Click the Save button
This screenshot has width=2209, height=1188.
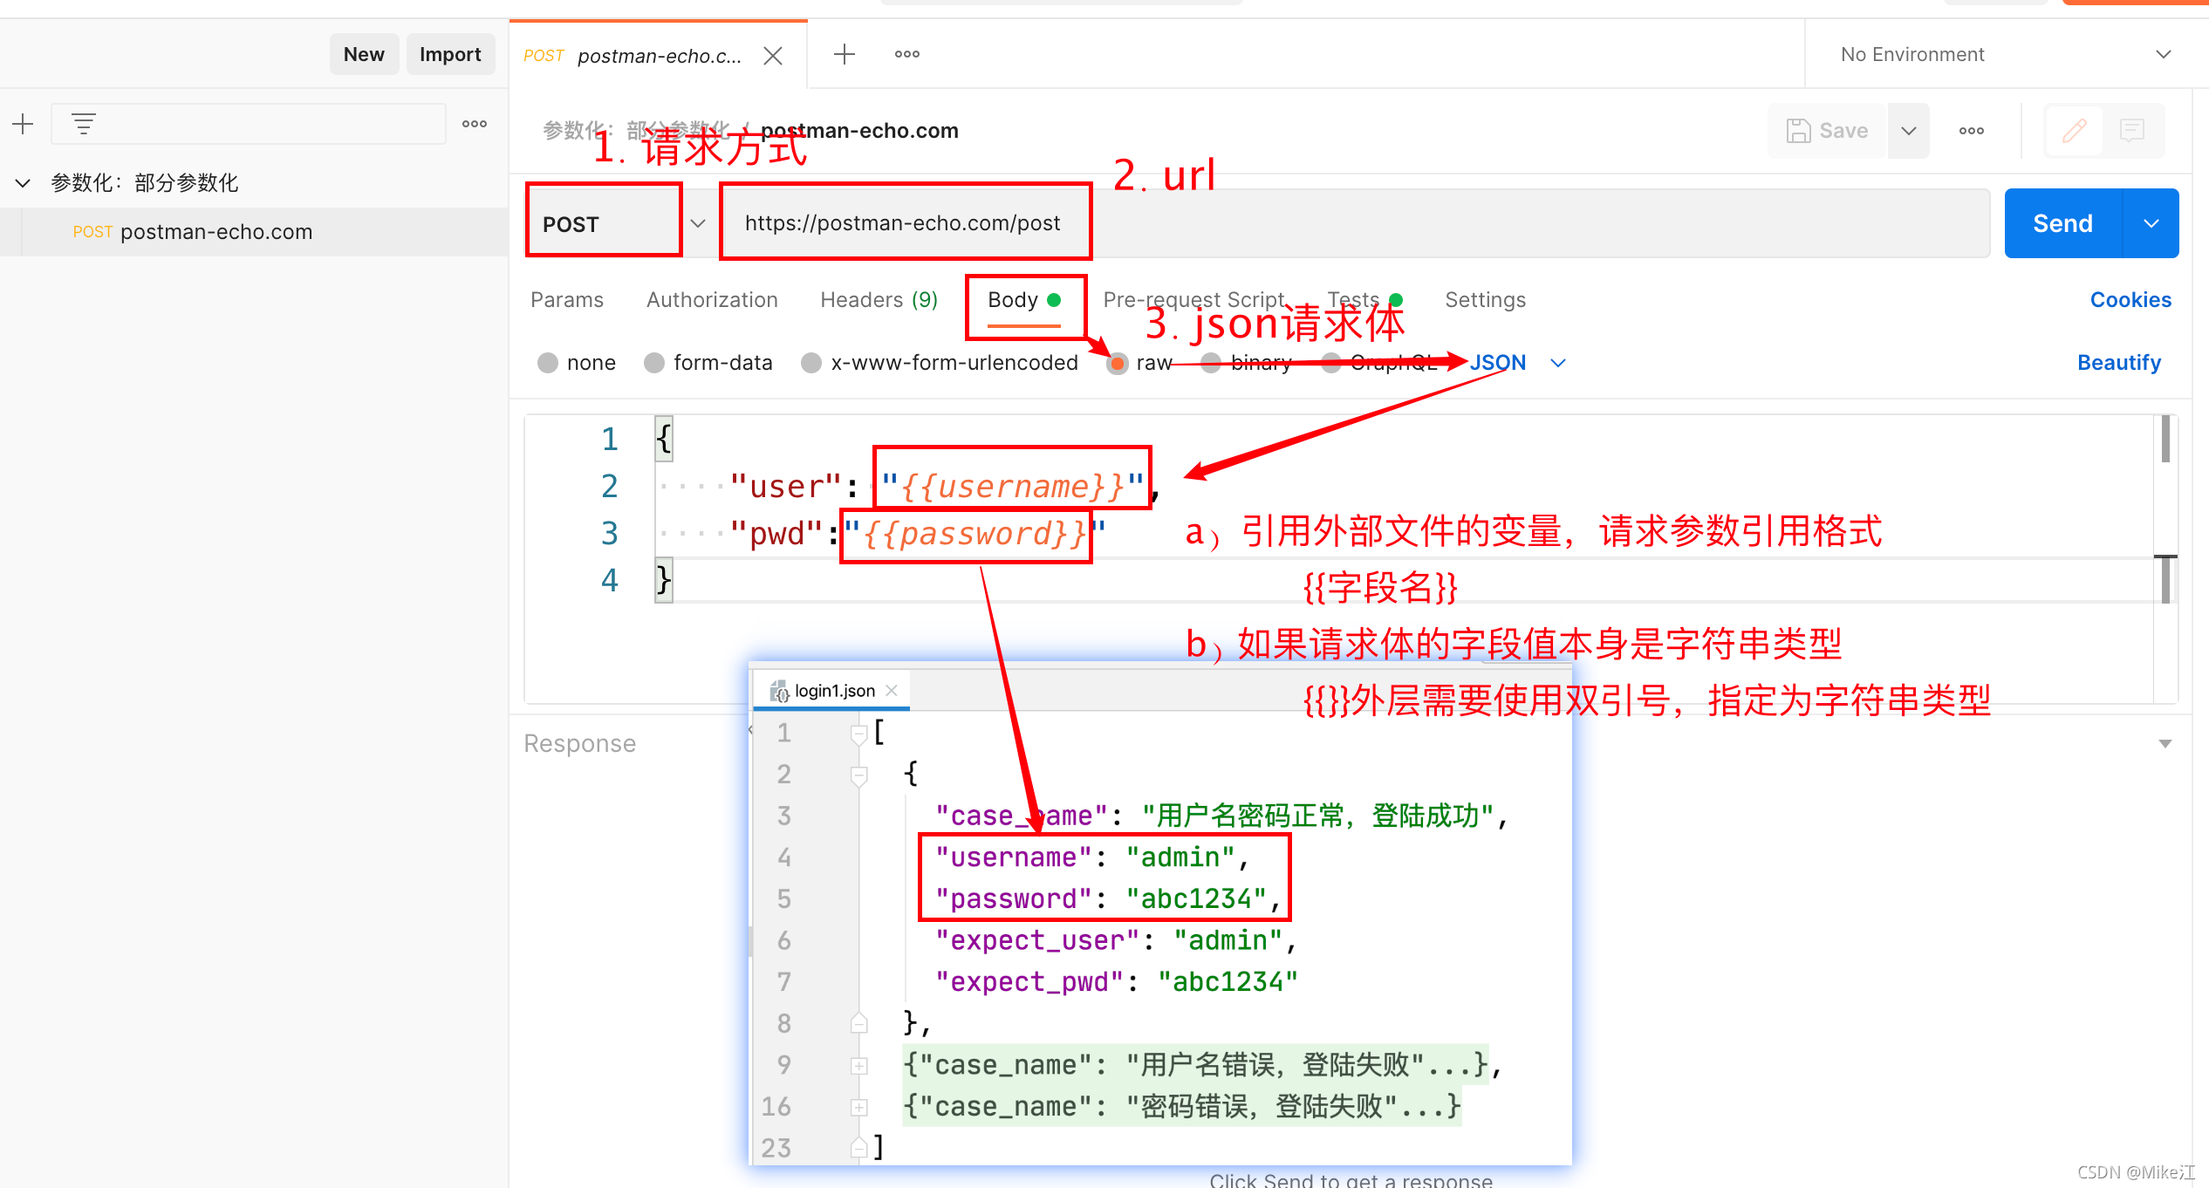(1829, 131)
